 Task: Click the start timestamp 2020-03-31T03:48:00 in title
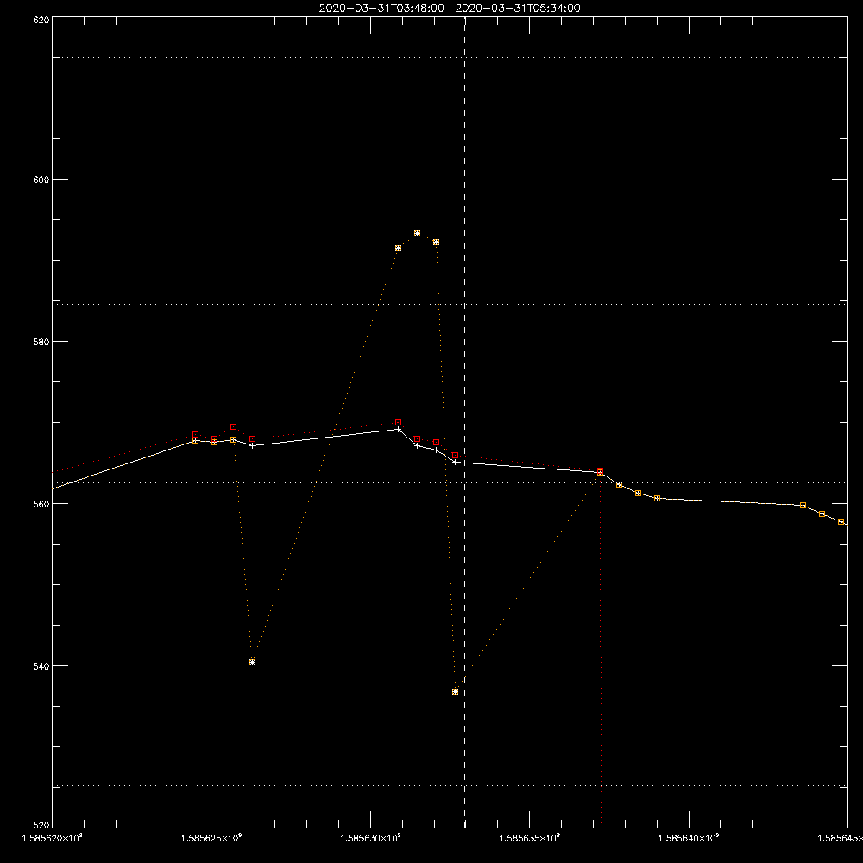click(x=381, y=9)
